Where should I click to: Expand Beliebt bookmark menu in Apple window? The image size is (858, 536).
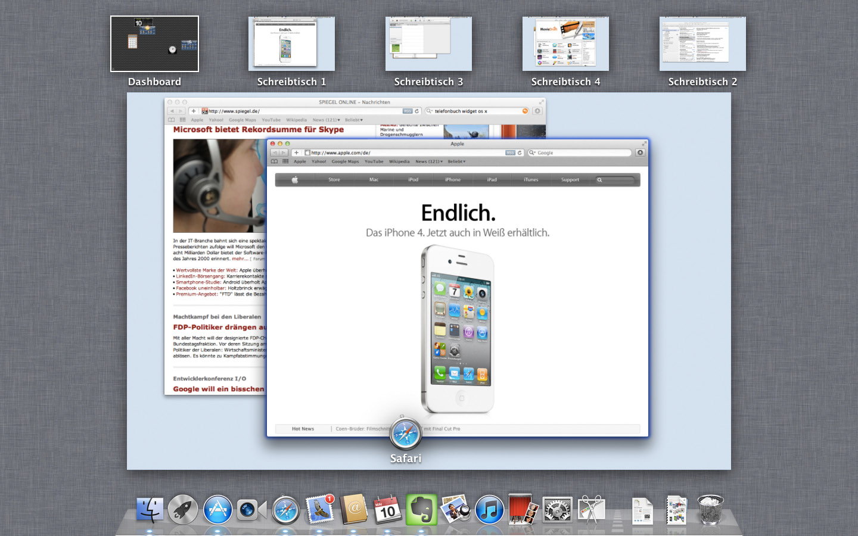click(457, 161)
